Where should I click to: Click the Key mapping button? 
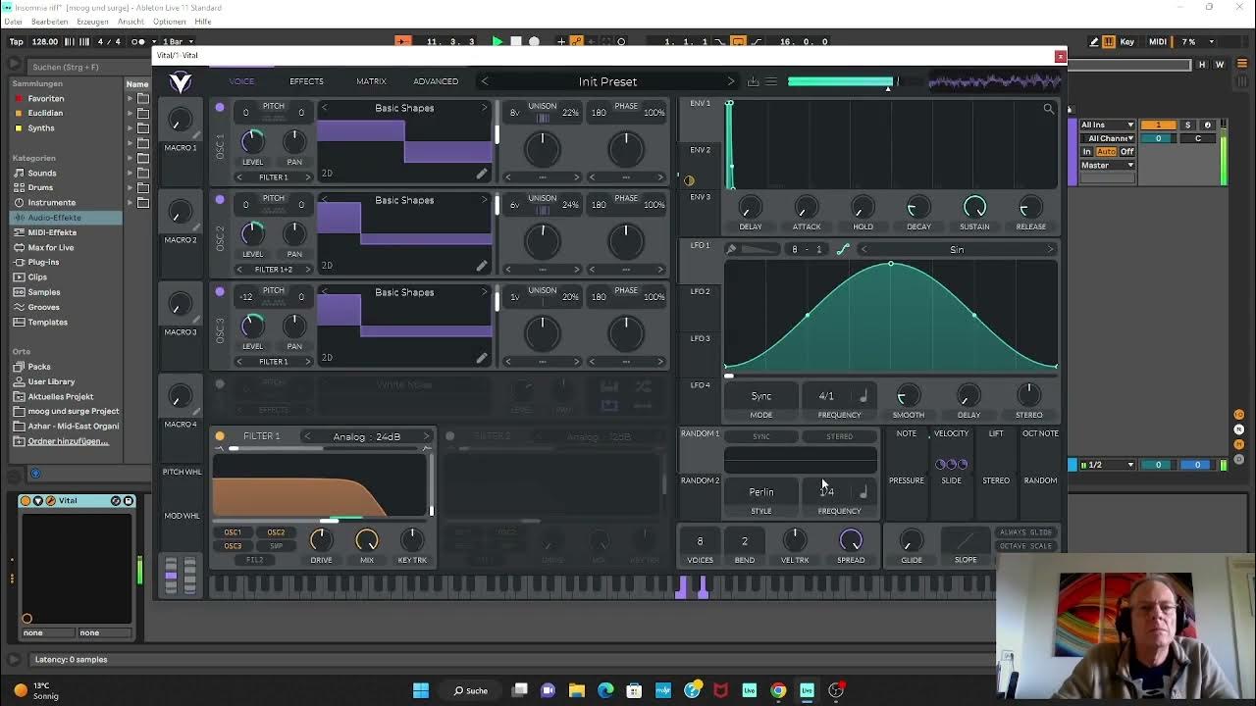point(1127,41)
